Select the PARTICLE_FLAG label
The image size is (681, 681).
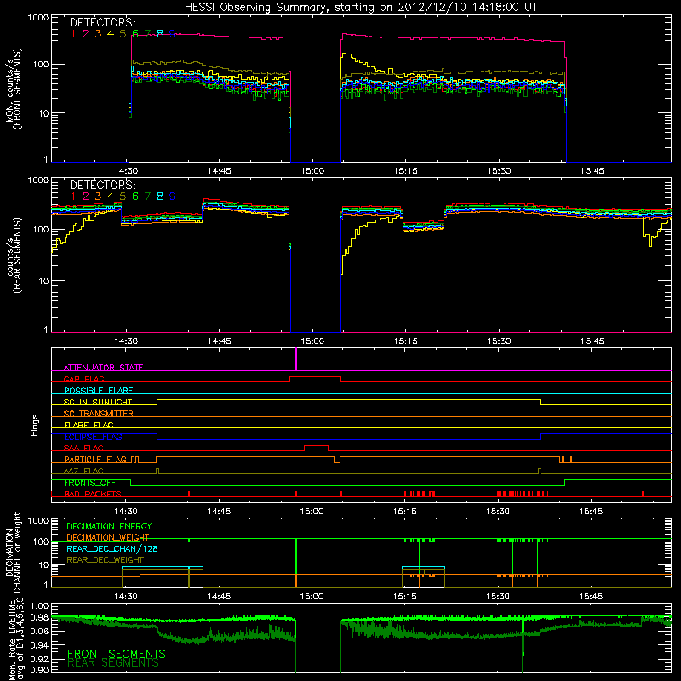95,459
